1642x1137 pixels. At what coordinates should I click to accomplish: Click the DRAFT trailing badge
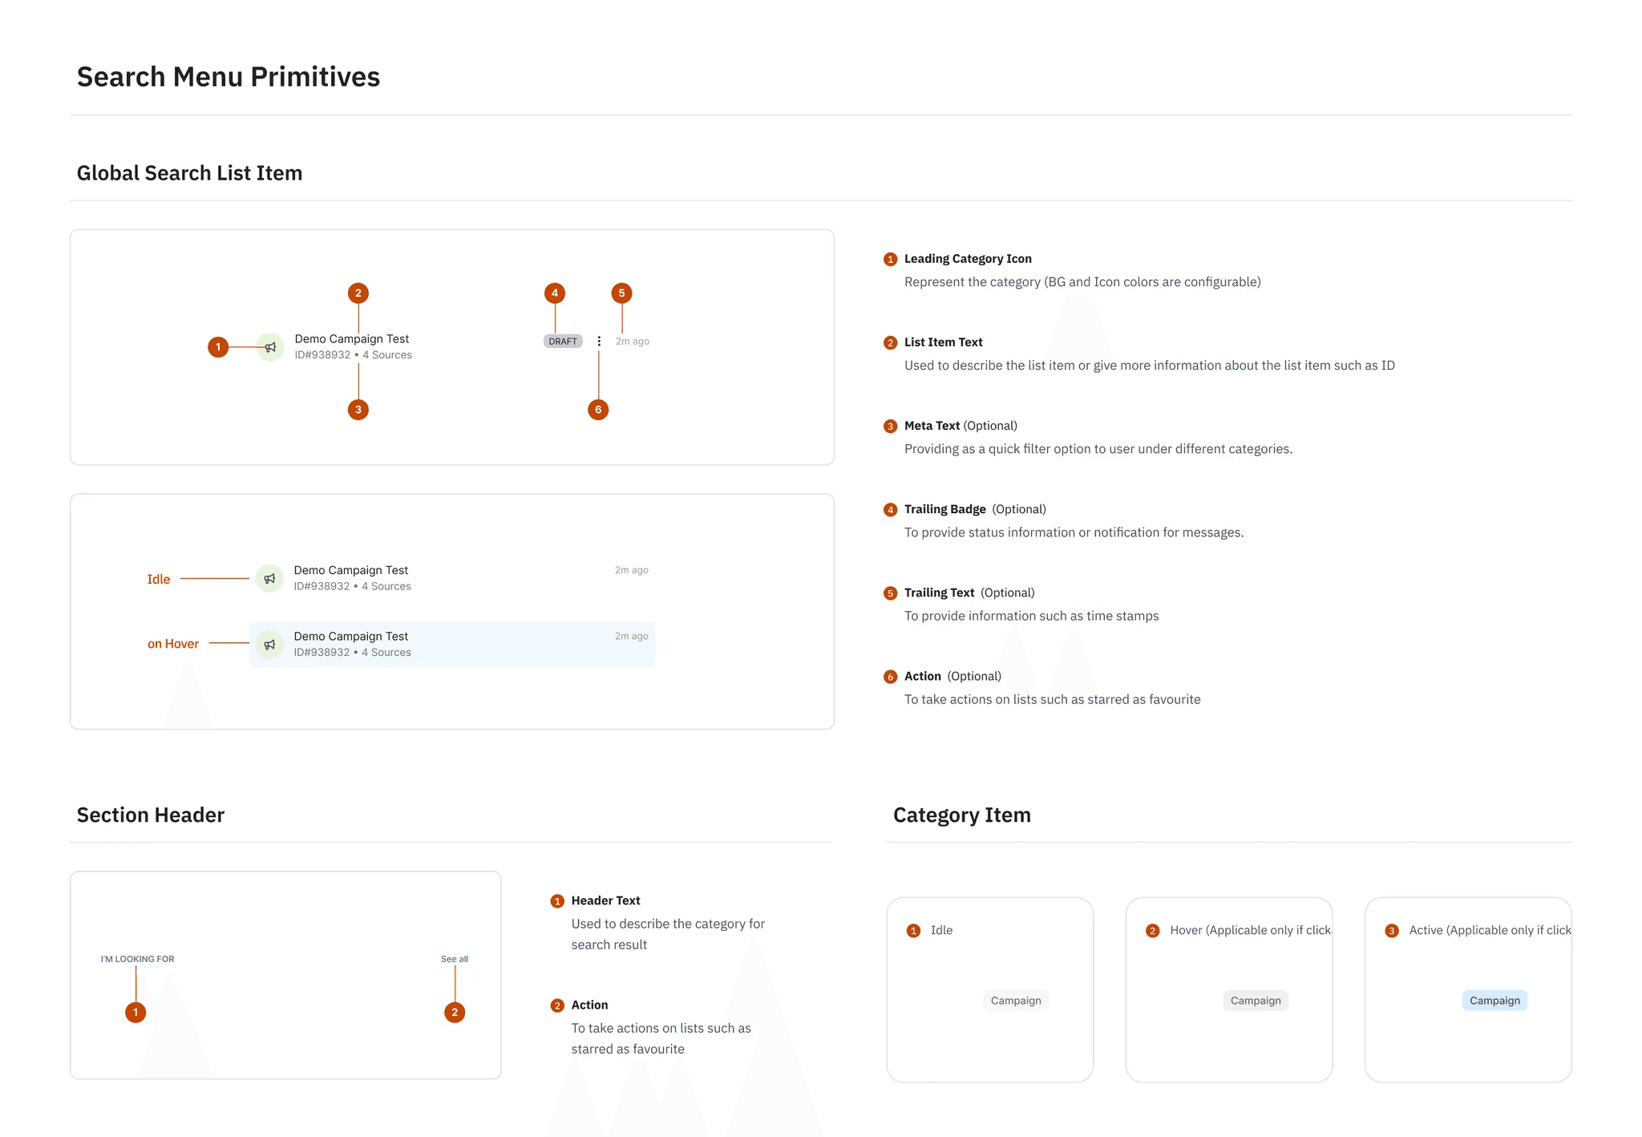[x=563, y=342]
